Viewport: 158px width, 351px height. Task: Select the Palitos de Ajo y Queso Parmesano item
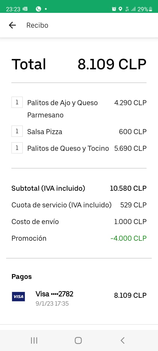tap(79, 109)
